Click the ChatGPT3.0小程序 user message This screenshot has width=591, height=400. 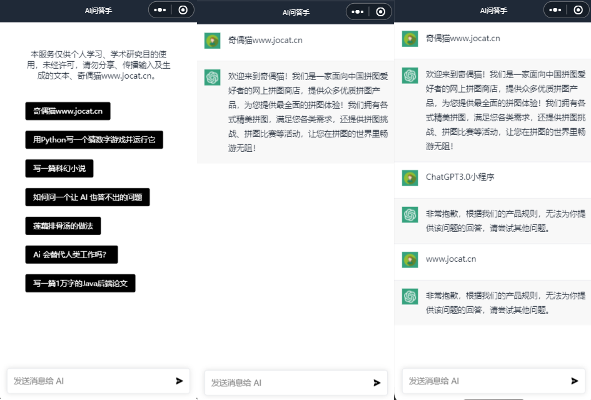(x=460, y=177)
